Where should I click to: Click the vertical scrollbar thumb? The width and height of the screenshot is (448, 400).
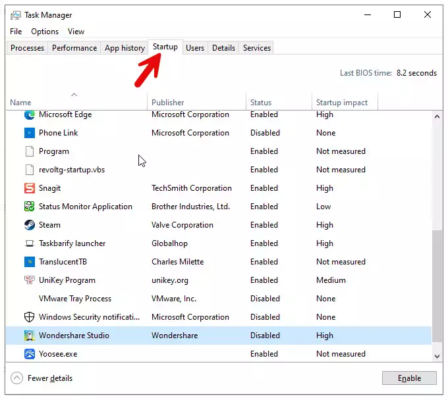click(437, 286)
